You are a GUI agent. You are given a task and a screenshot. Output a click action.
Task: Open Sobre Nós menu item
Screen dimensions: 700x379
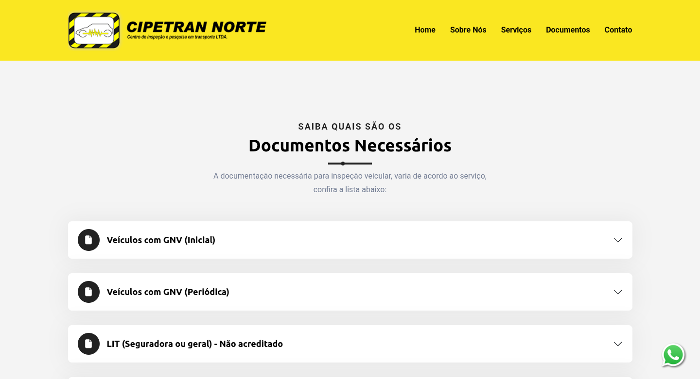tap(468, 30)
